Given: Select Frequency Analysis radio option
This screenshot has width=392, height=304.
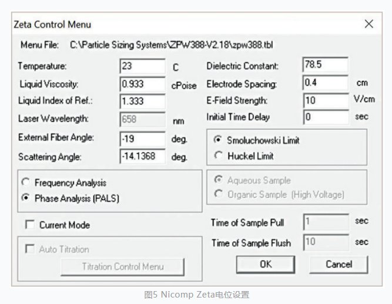Looking at the screenshot, I should [x=25, y=183].
